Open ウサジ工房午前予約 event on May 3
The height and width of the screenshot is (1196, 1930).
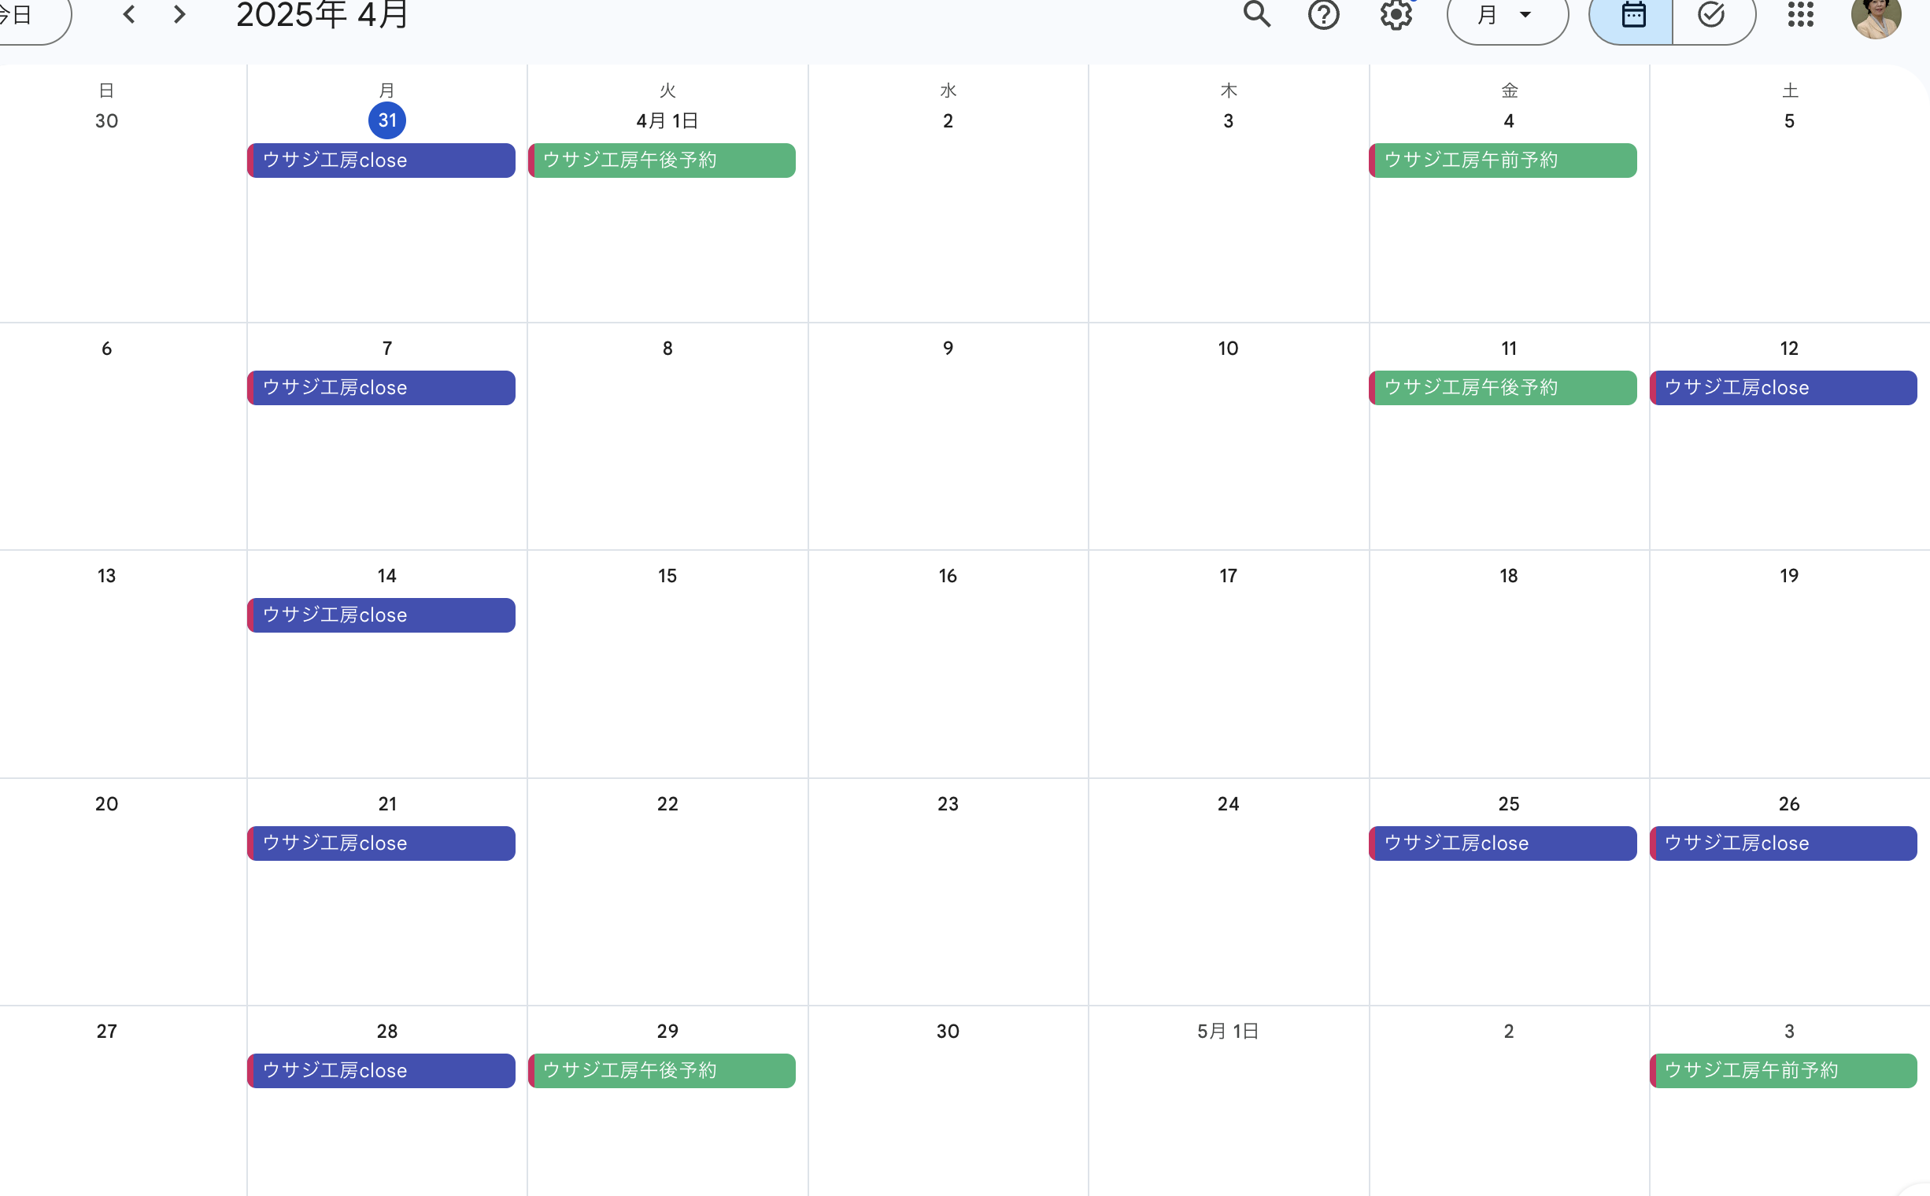(x=1783, y=1070)
